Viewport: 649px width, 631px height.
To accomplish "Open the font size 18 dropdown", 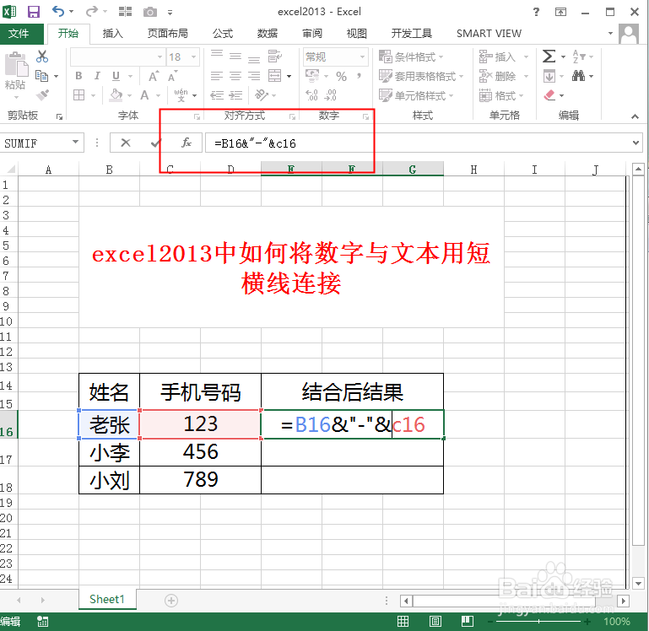I will (193, 57).
